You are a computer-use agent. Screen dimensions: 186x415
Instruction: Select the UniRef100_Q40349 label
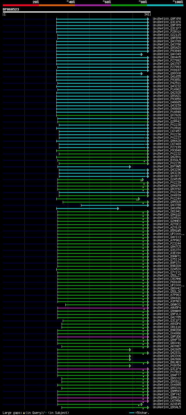click(x=167, y=54)
